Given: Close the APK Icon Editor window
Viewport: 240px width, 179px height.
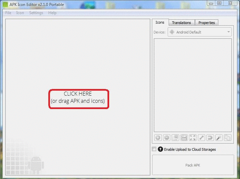Looking at the screenshot, I should (230, 3).
